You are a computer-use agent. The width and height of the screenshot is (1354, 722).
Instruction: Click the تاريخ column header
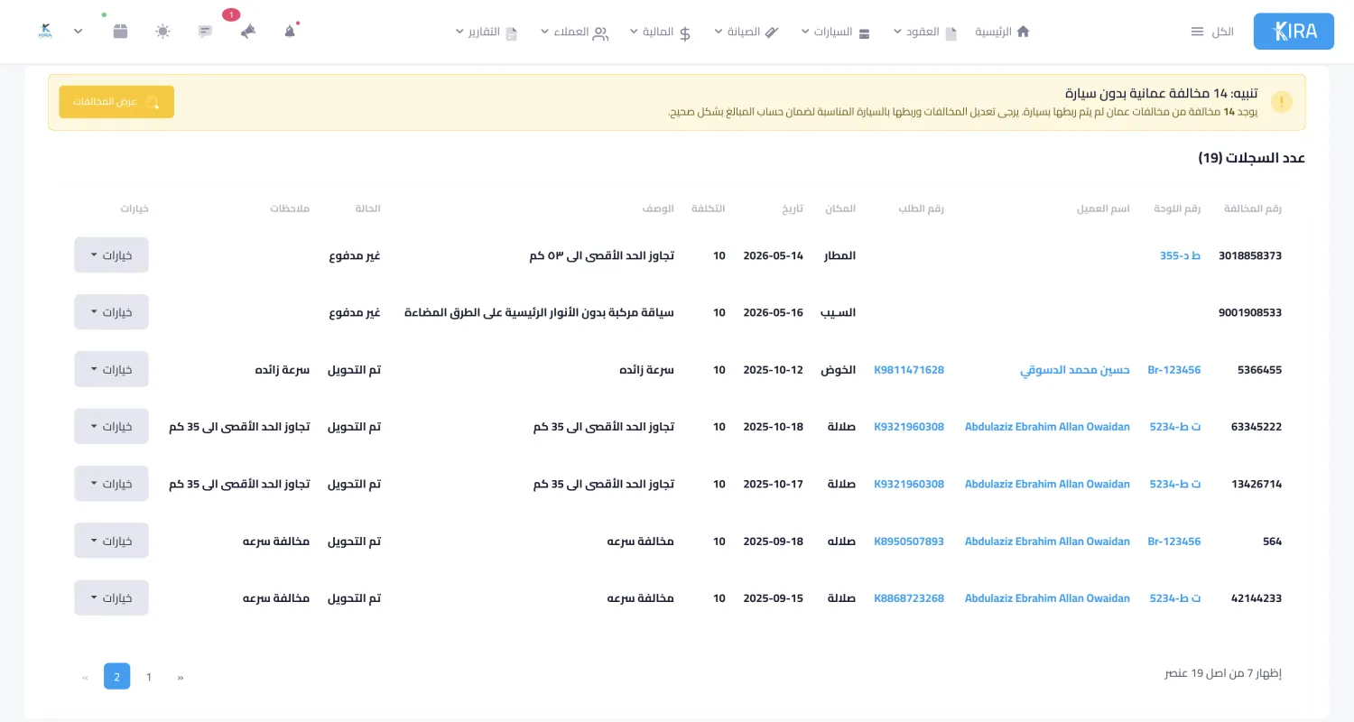tap(793, 208)
